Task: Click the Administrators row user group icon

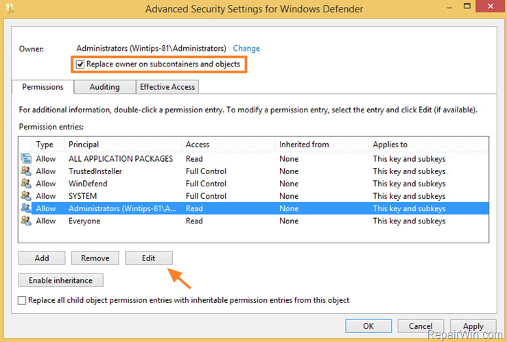Action: coord(26,208)
